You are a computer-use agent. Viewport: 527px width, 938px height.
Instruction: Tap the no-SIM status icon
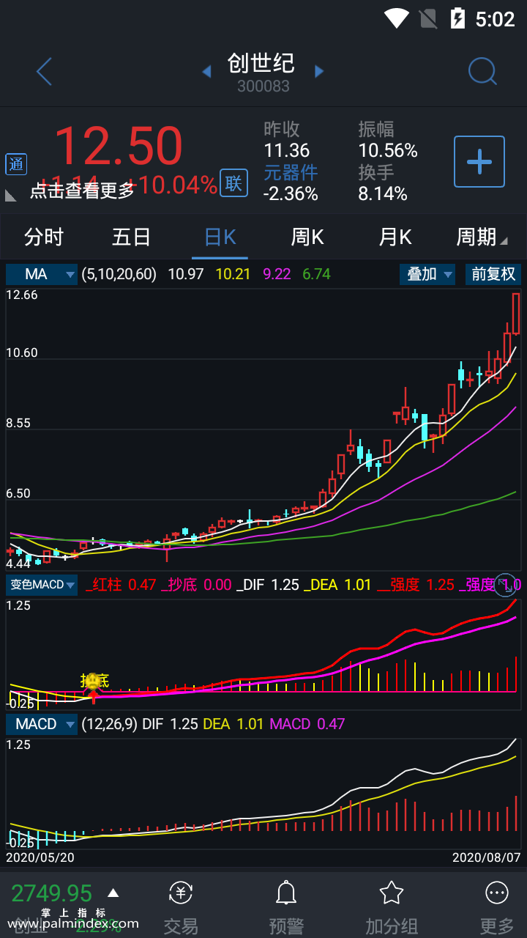(428, 18)
